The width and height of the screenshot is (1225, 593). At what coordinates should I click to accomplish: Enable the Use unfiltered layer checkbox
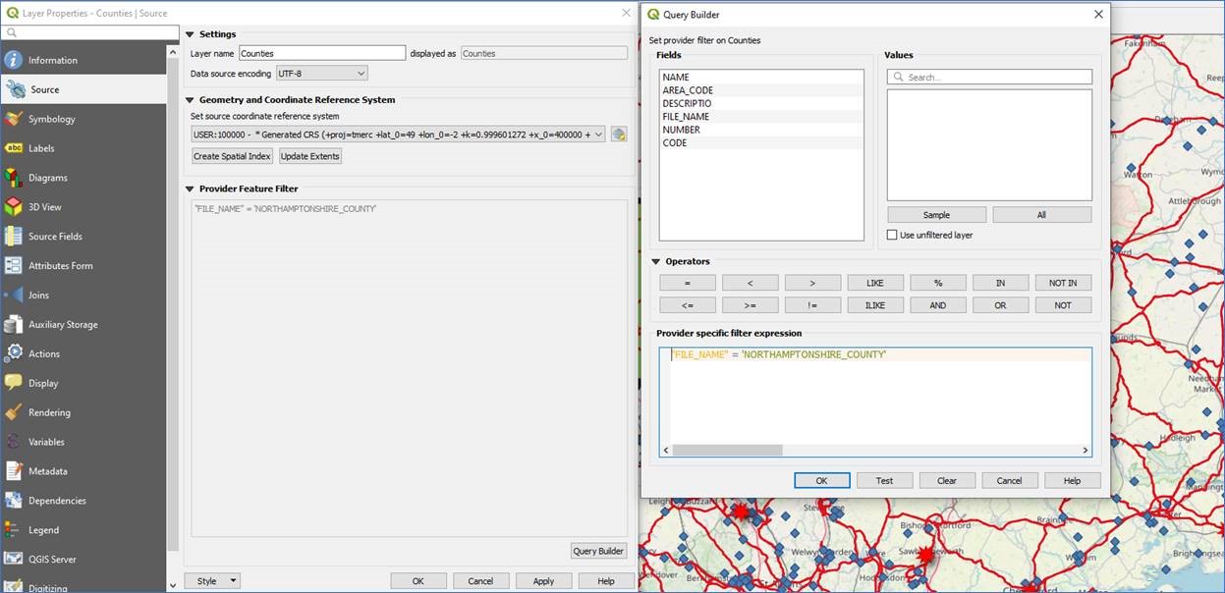tap(892, 235)
